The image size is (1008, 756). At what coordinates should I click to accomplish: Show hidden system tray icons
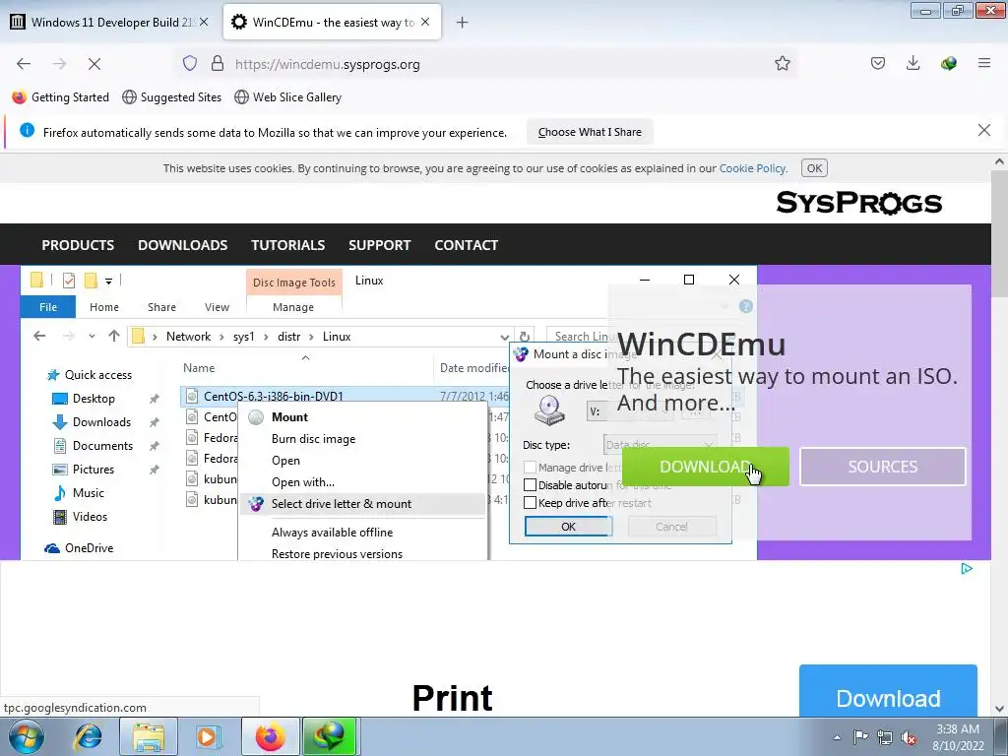(837, 737)
